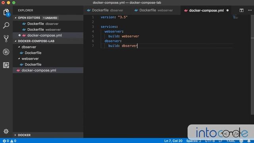Maximize the window with green button

click(x=14, y=3)
